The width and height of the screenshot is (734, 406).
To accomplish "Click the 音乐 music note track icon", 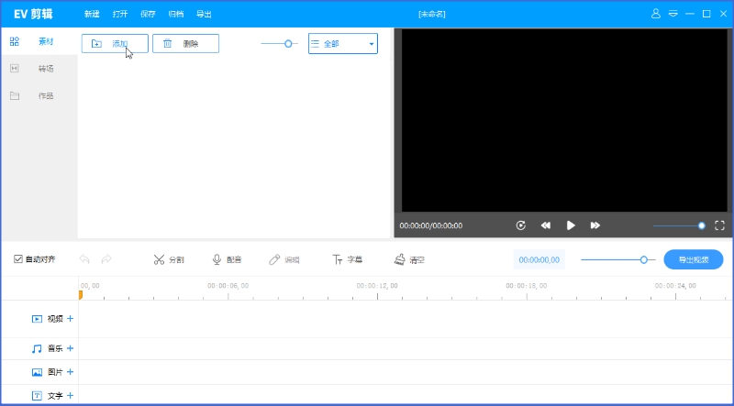I will coord(37,348).
